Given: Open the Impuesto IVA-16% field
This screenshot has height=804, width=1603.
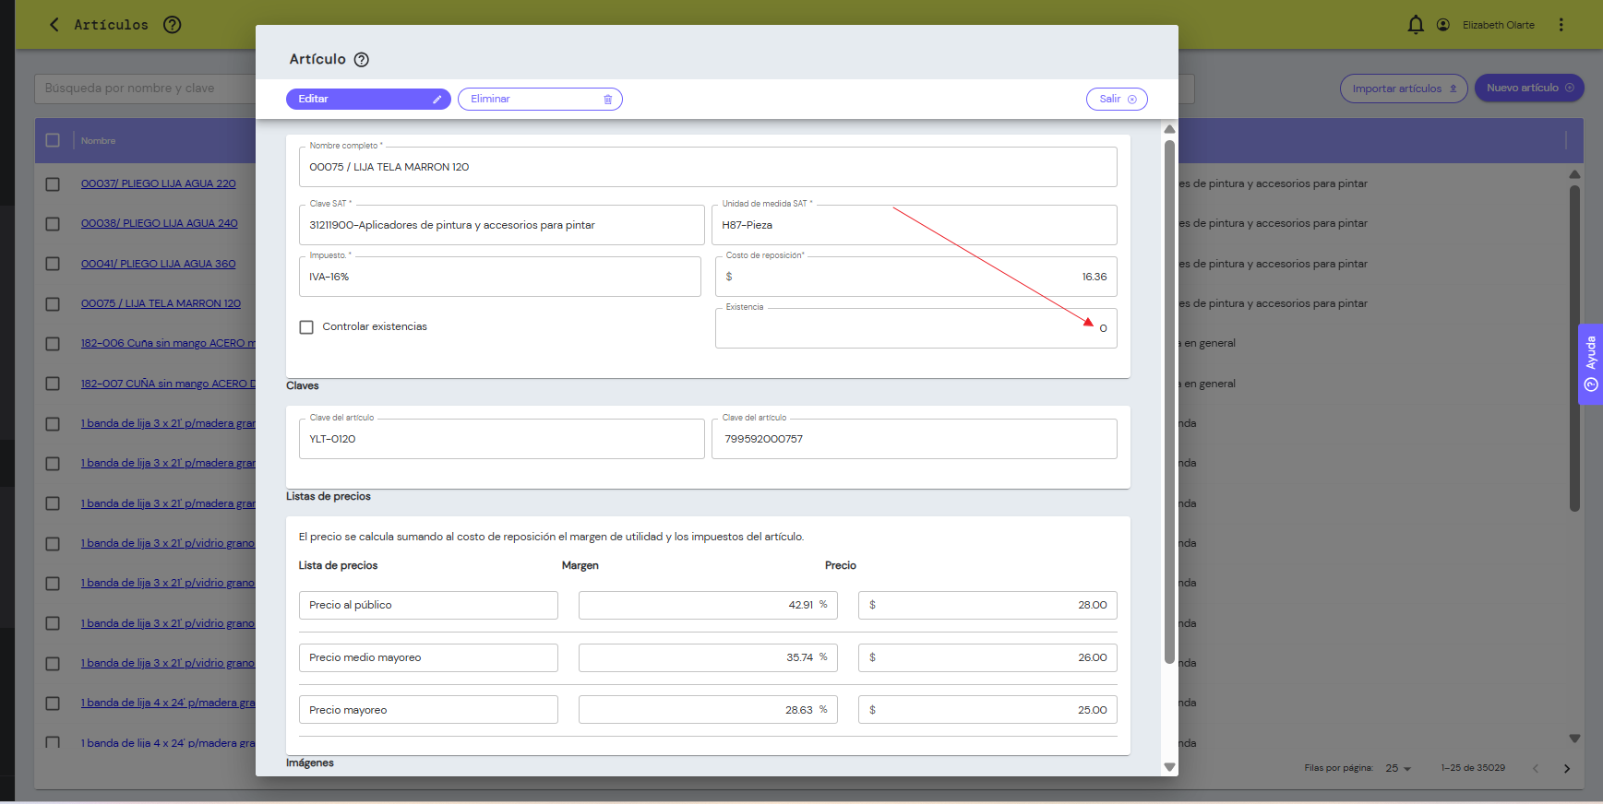Looking at the screenshot, I should (x=499, y=277).
